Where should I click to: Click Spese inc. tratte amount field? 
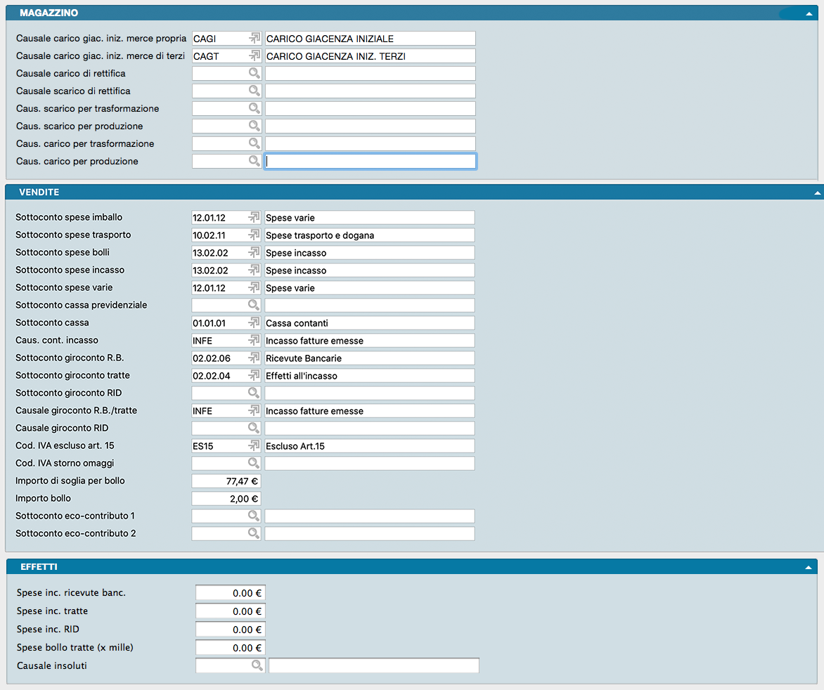tap(230, 611)
